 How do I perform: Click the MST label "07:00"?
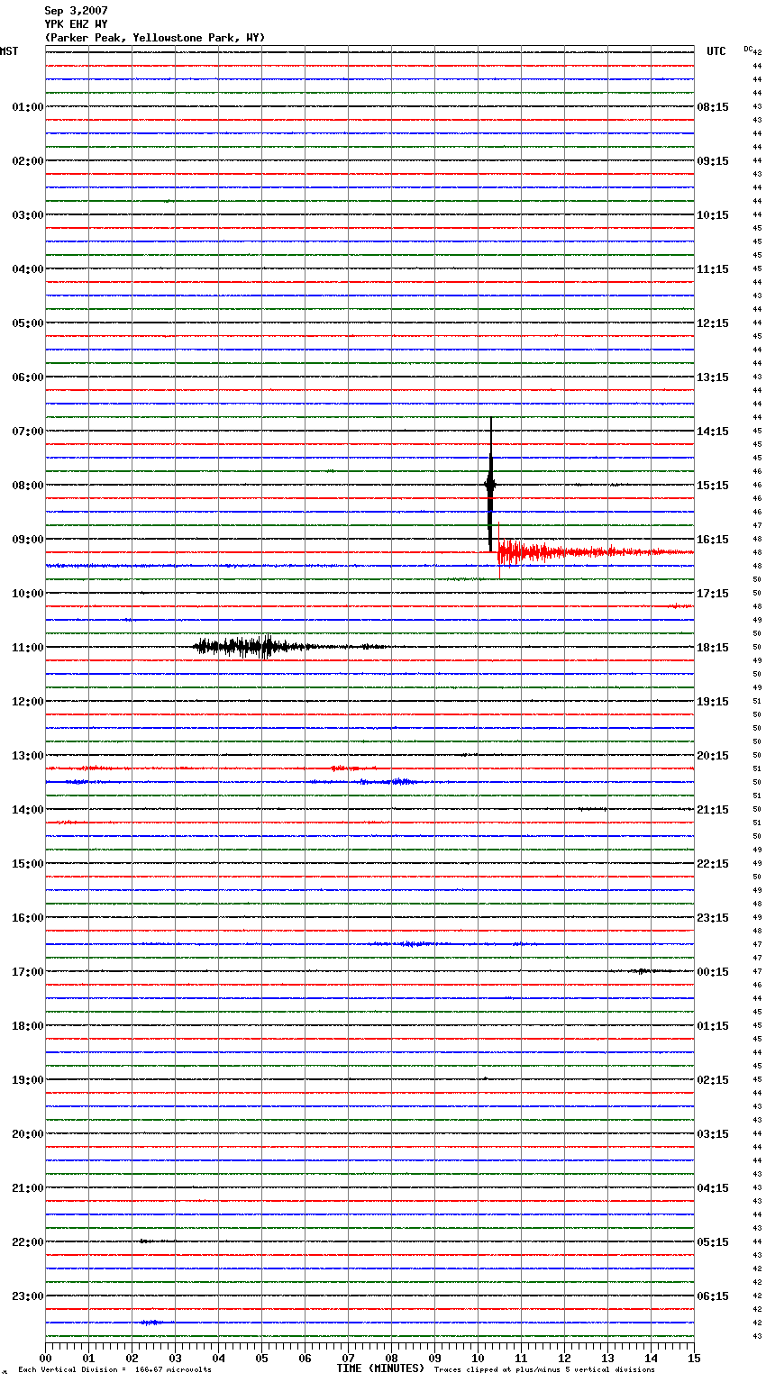pyautogui.click(x=28, y=432)
